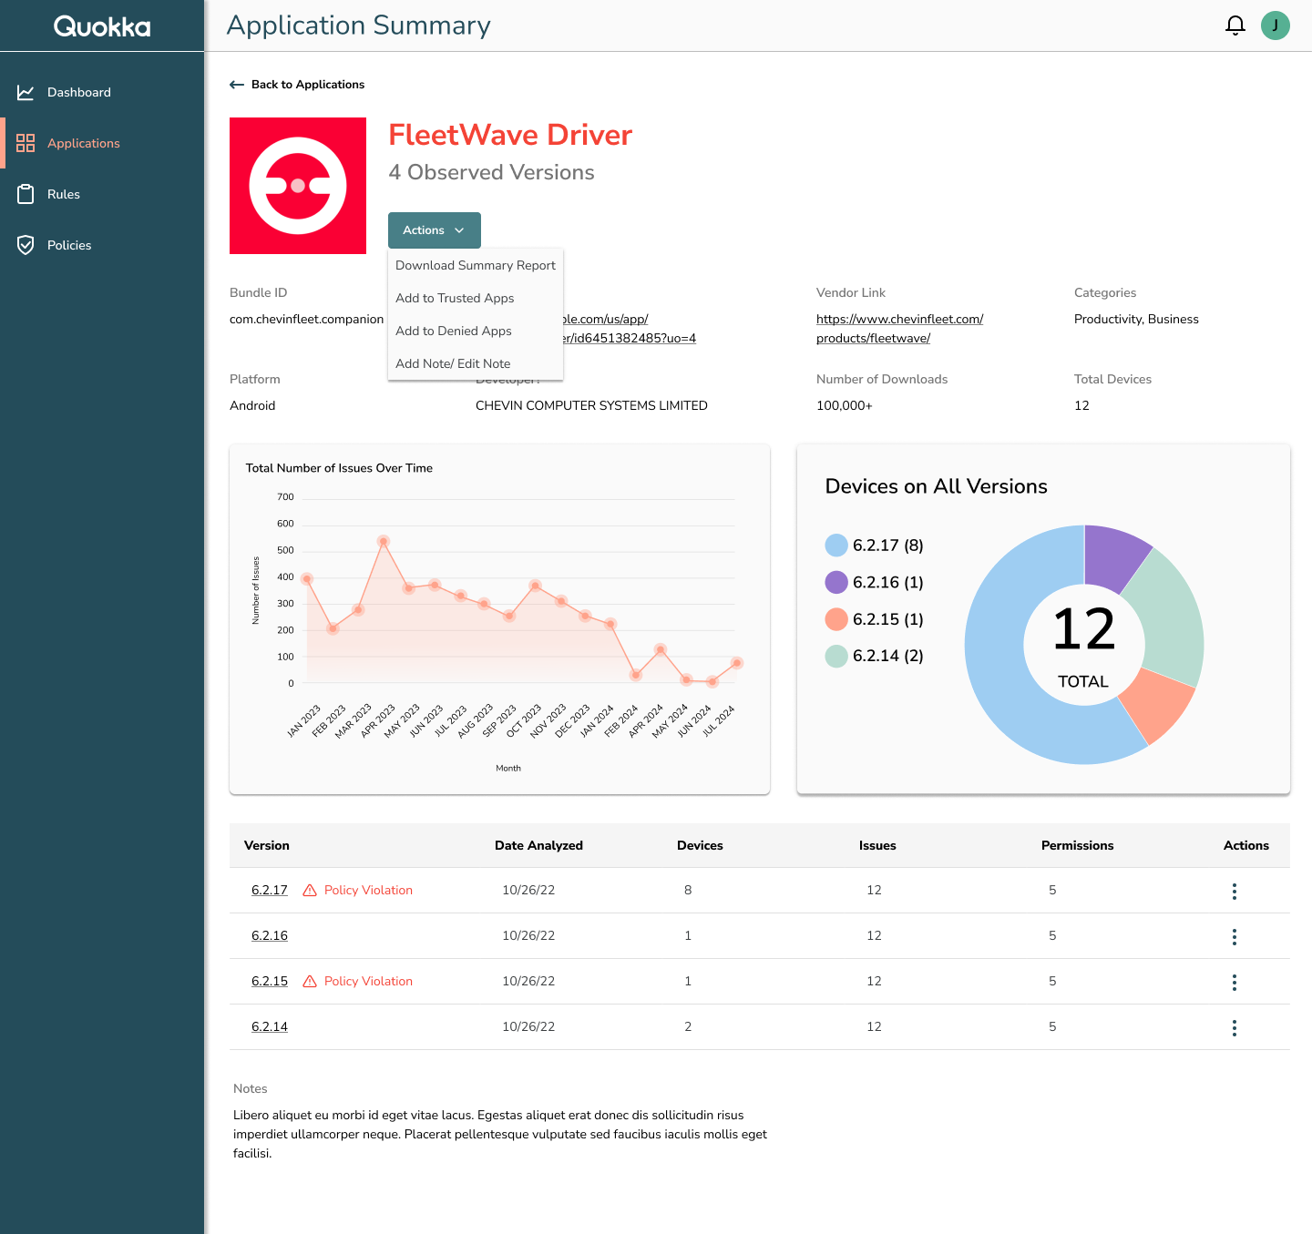
Task: Click the orange donut chart segment
Action: tap(1155, 704)
